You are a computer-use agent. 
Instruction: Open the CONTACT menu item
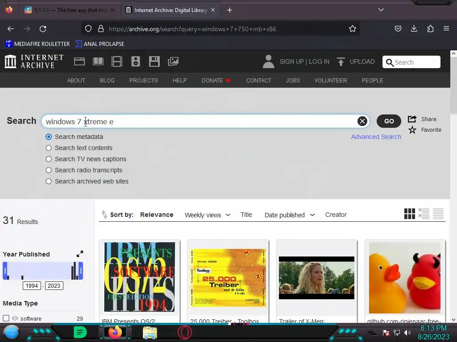click(258, 80)
